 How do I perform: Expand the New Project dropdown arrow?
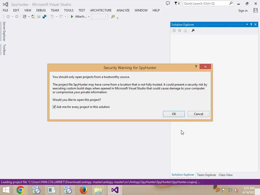[29, 17]
